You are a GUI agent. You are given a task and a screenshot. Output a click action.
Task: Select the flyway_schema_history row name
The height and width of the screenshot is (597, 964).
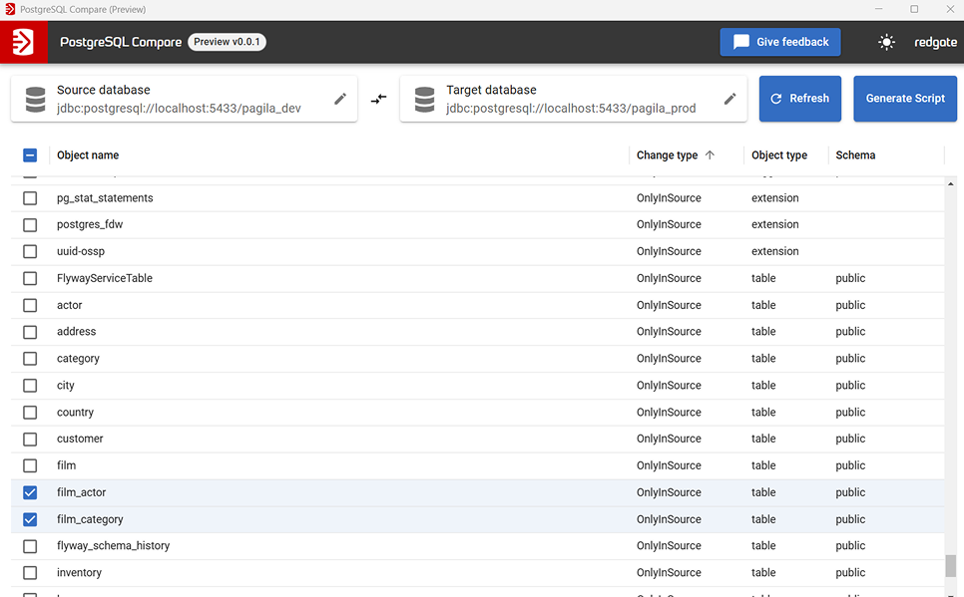113,546
